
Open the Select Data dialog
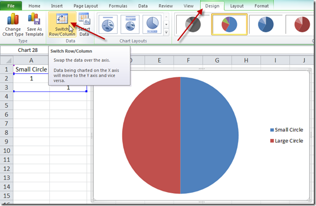84,25
